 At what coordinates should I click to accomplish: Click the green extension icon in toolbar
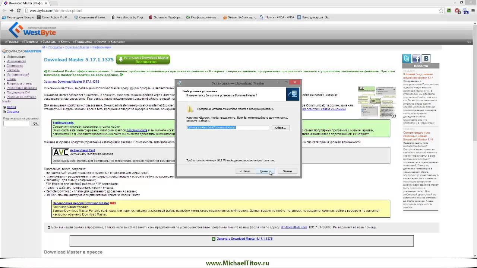point(449,10)
